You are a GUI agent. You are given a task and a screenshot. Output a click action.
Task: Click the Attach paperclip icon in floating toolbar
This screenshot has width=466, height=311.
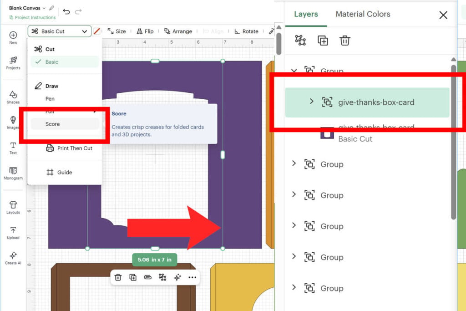point(148,277)
